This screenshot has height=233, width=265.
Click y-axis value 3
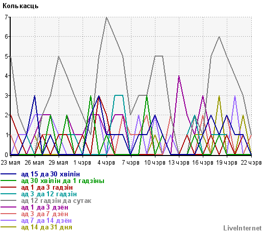6,95
